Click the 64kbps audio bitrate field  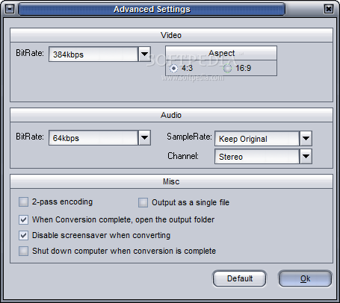pos(93,137)
